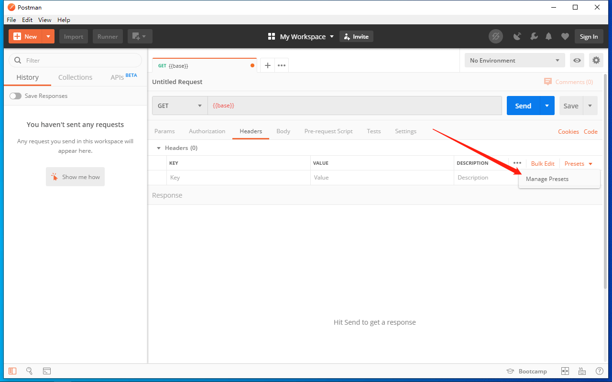Select Manage Presets menu item
Screen dimensions: 612x382
point(559,179)
